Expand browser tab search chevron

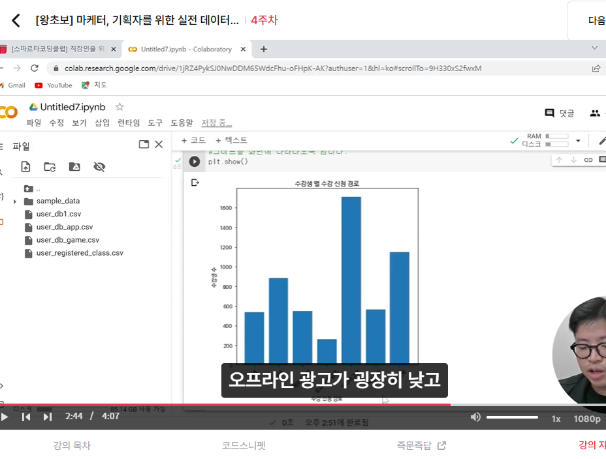594,48
